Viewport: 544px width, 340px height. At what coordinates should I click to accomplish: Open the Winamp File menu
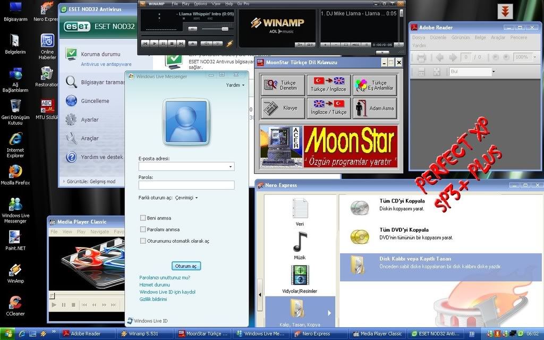pos(174,4)
